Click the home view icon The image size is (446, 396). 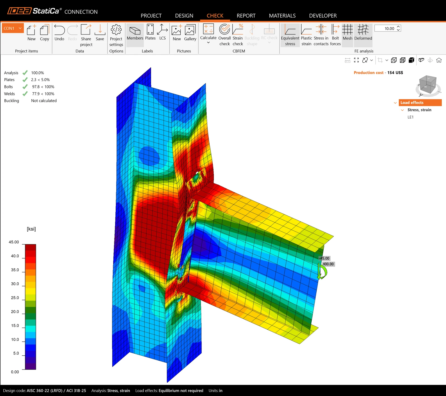click(439, 60)
